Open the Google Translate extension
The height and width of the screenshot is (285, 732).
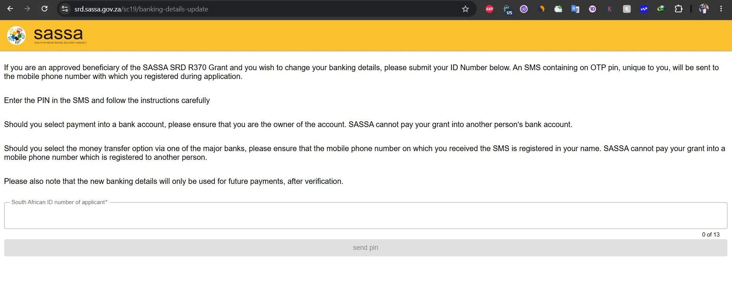[x=575, y=9]
